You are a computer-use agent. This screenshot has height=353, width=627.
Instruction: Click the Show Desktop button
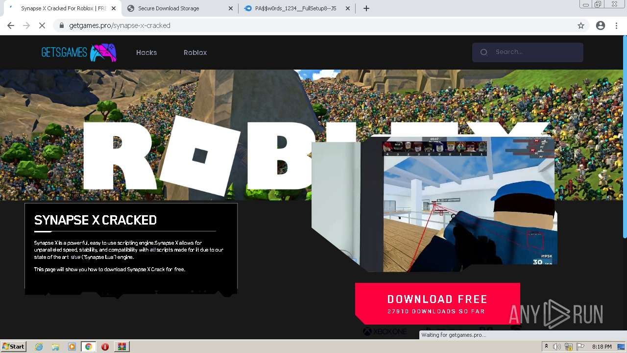click(x=622, y=347)
